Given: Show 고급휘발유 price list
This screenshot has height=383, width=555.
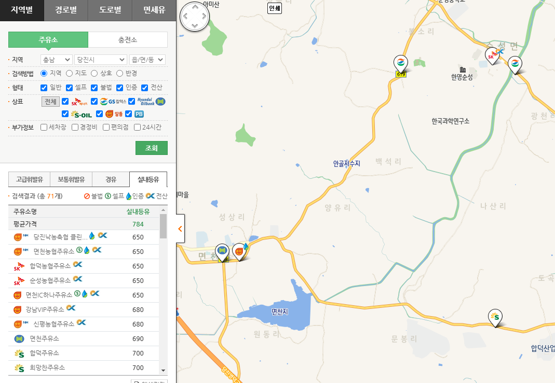Looking at the screenshot, I should tap(30, 179).
